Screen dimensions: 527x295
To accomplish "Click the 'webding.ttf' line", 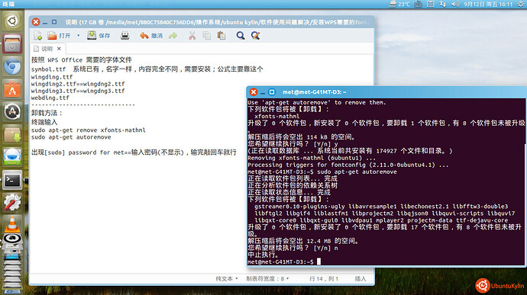I will pyautogui.click(x=50, y=98).
